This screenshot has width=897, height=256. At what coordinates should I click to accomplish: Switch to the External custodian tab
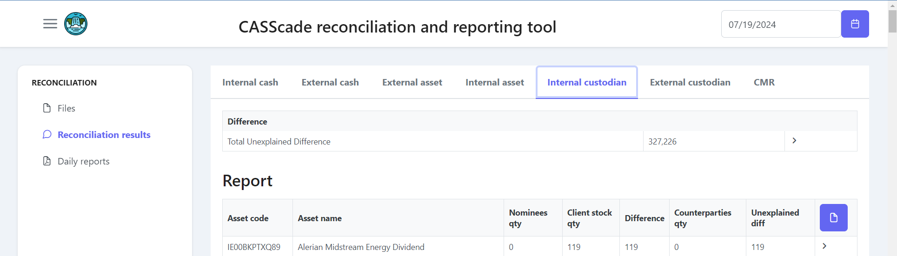point(690,82)
